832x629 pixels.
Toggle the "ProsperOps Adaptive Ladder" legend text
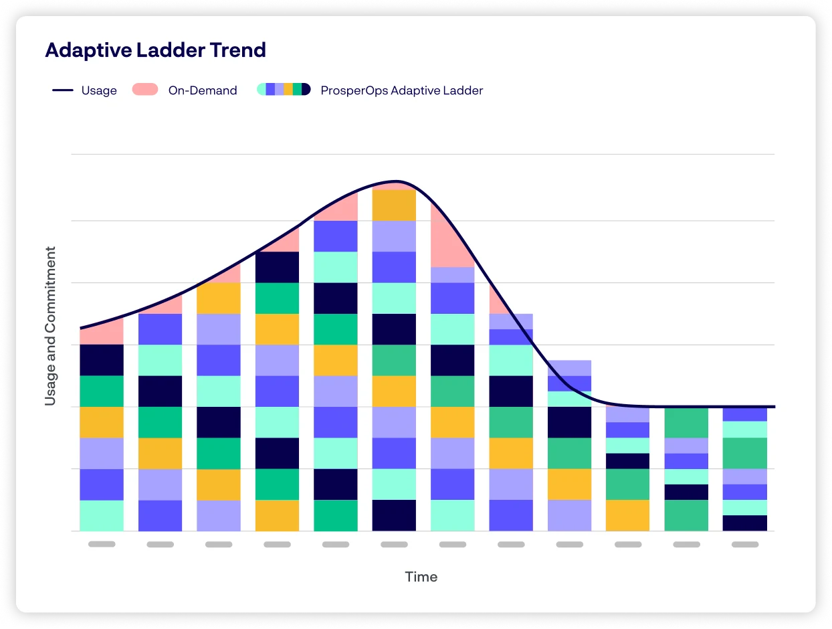click(x=401, y=91)
